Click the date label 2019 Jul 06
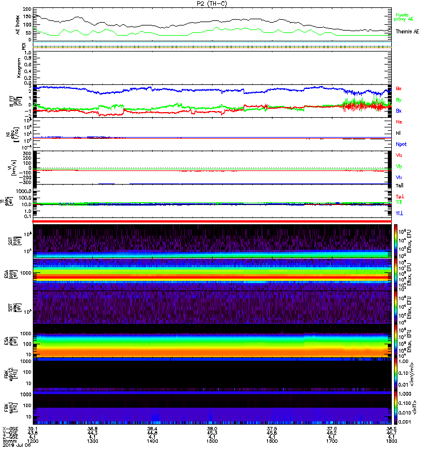 tap(17, 445)
